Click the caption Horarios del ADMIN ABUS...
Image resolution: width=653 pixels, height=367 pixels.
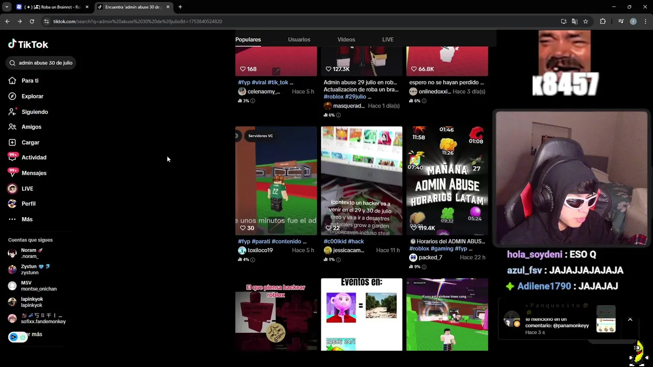coord(447,242)
